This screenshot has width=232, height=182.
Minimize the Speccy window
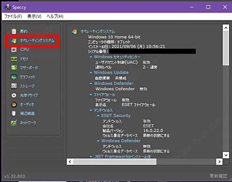point(192,7)
